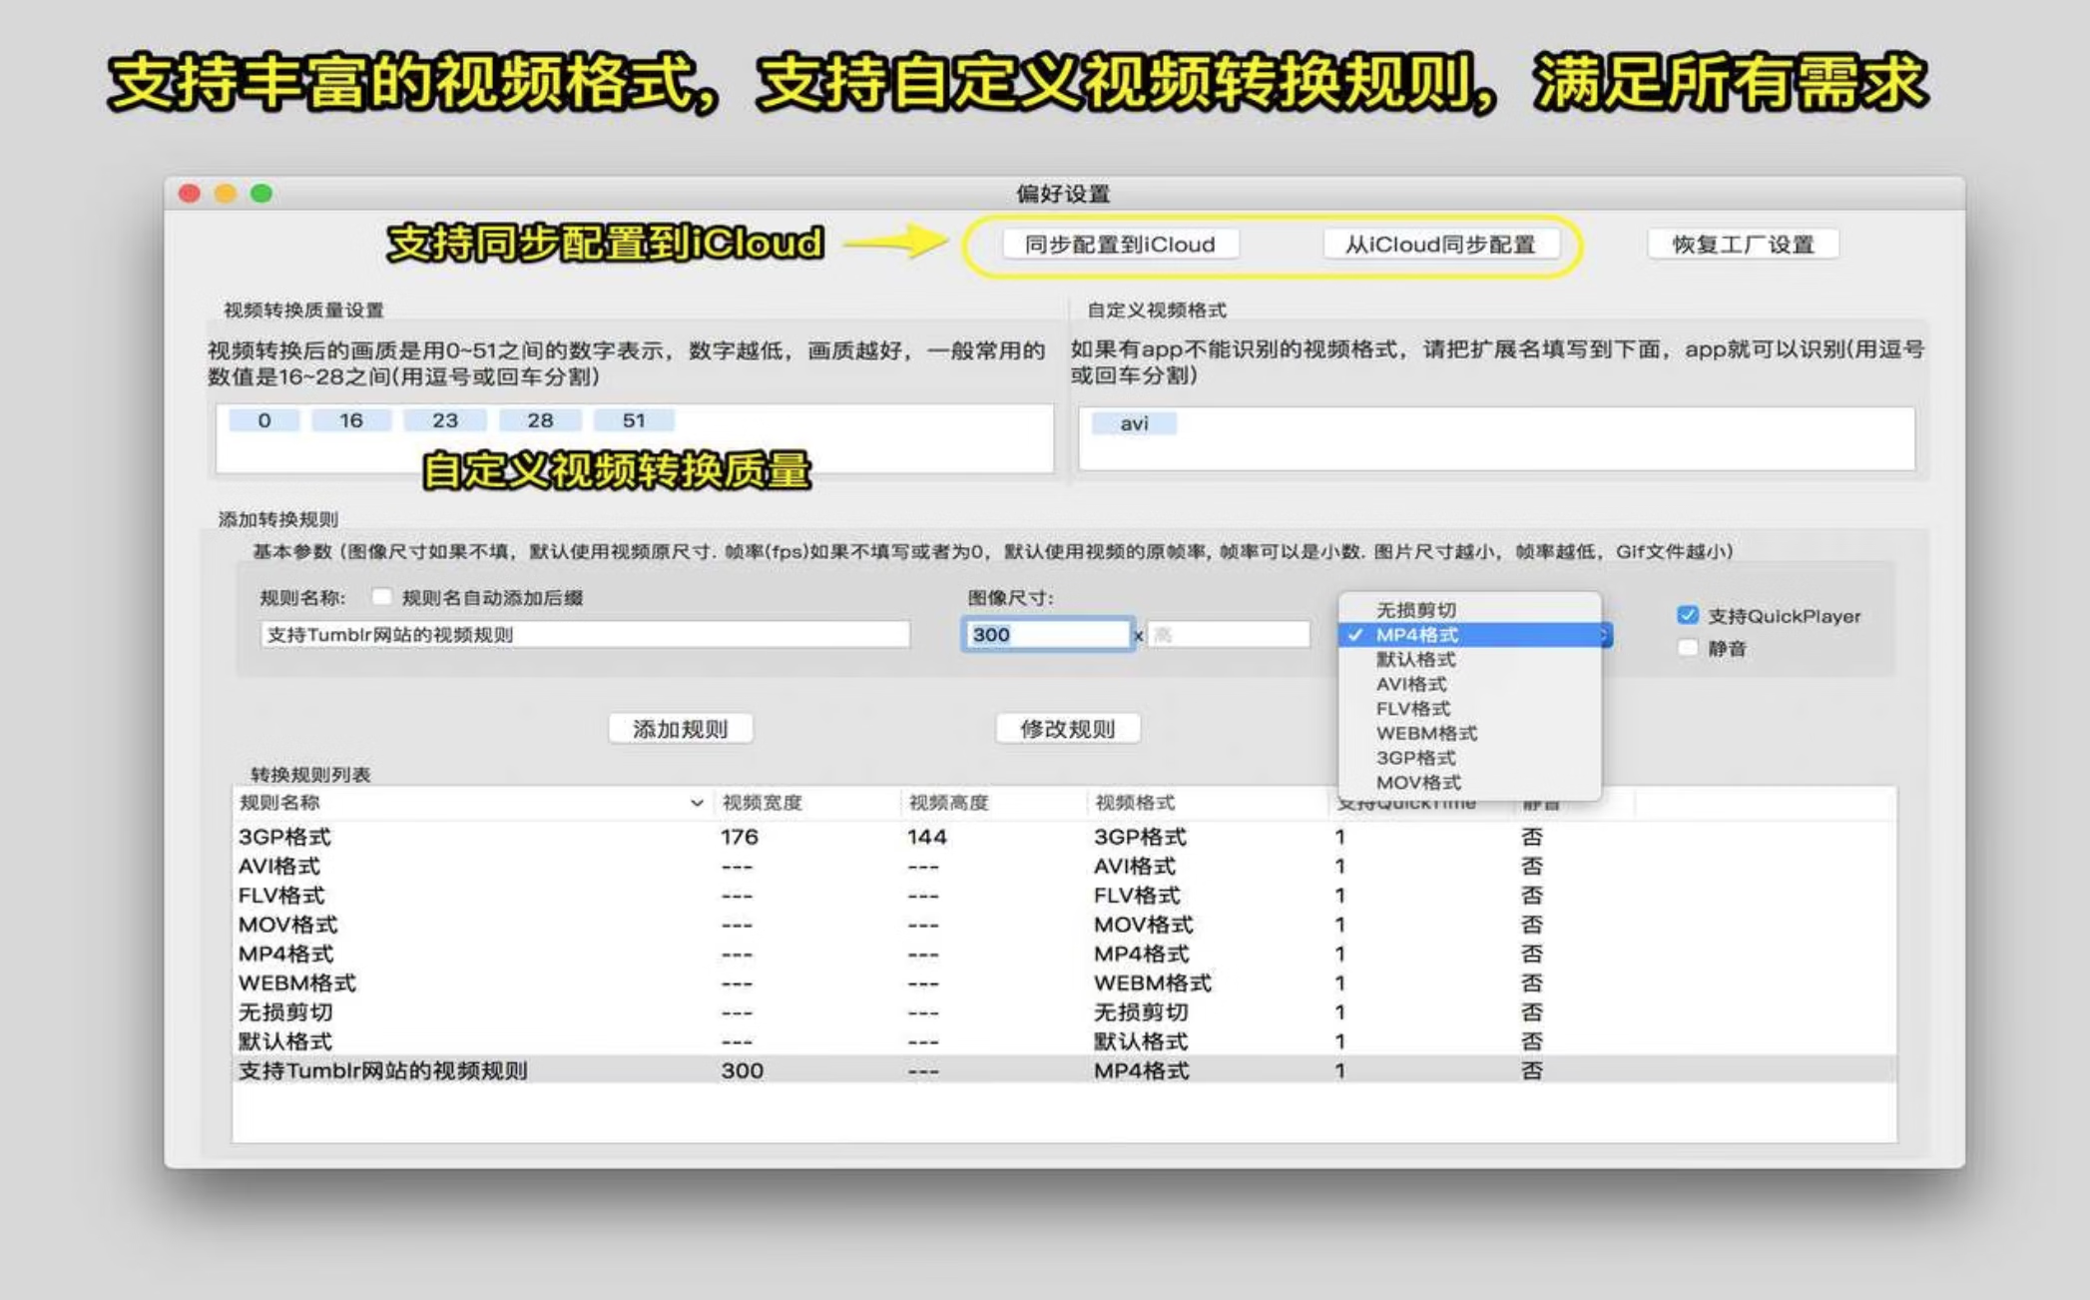Click the 修改规则 button
The width and height of the screenshot is (2090, 1300).
tap(1067, 729)
